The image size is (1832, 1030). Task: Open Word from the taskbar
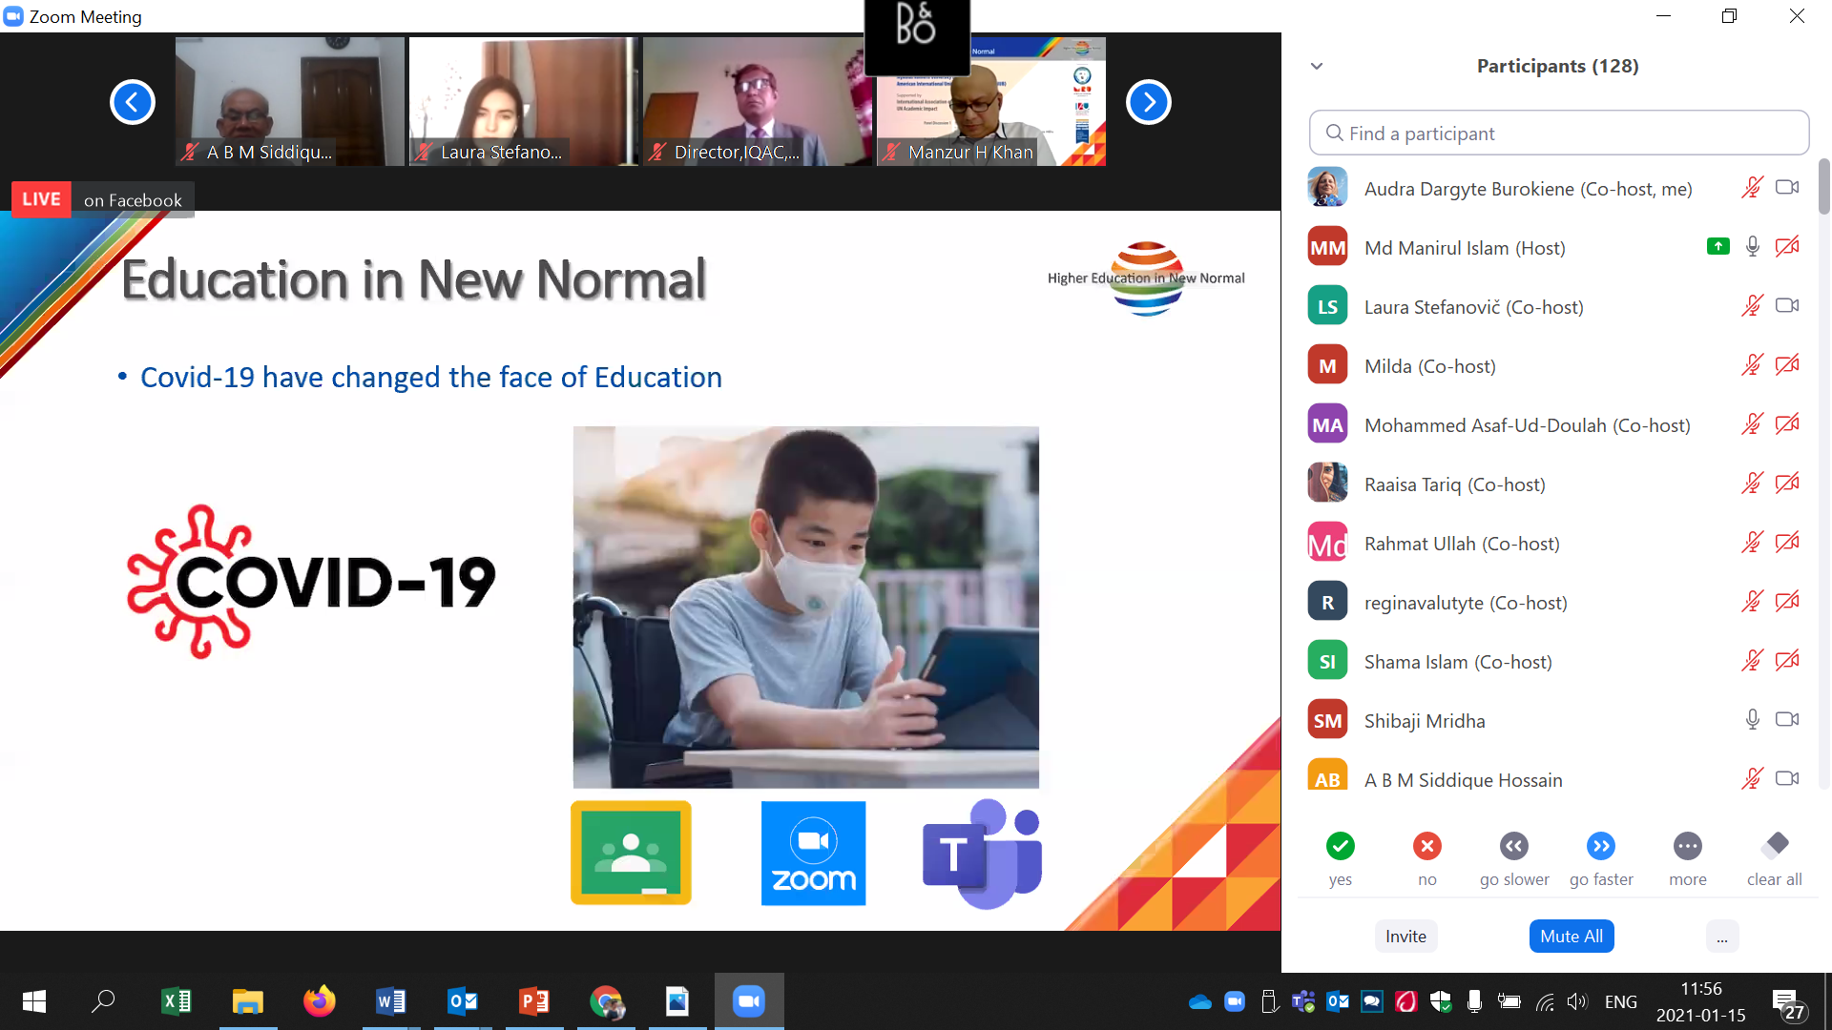(391, 1001)
